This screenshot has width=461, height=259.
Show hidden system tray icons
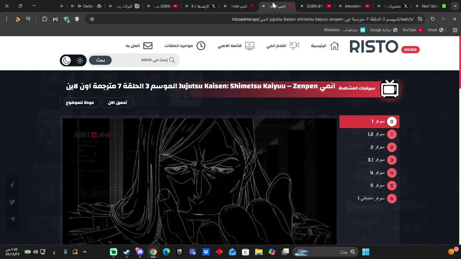click(x=85, y=252)
